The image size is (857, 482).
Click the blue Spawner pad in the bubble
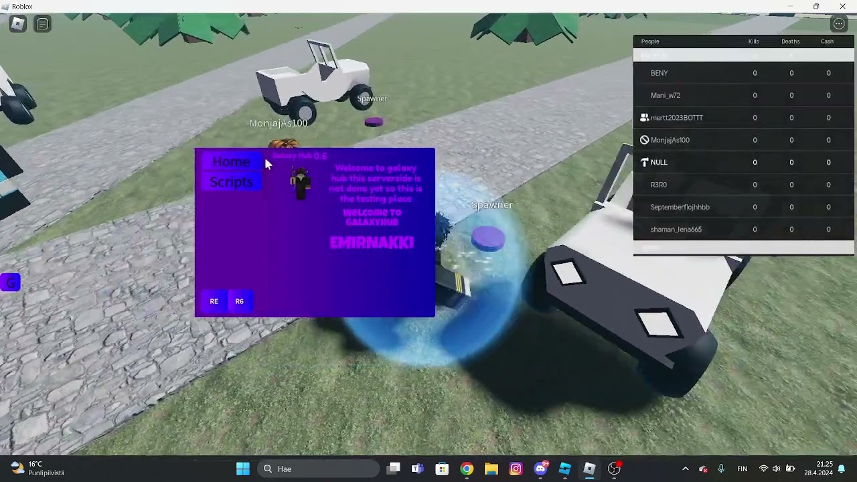pyautogui.click(x=488, y=238)
